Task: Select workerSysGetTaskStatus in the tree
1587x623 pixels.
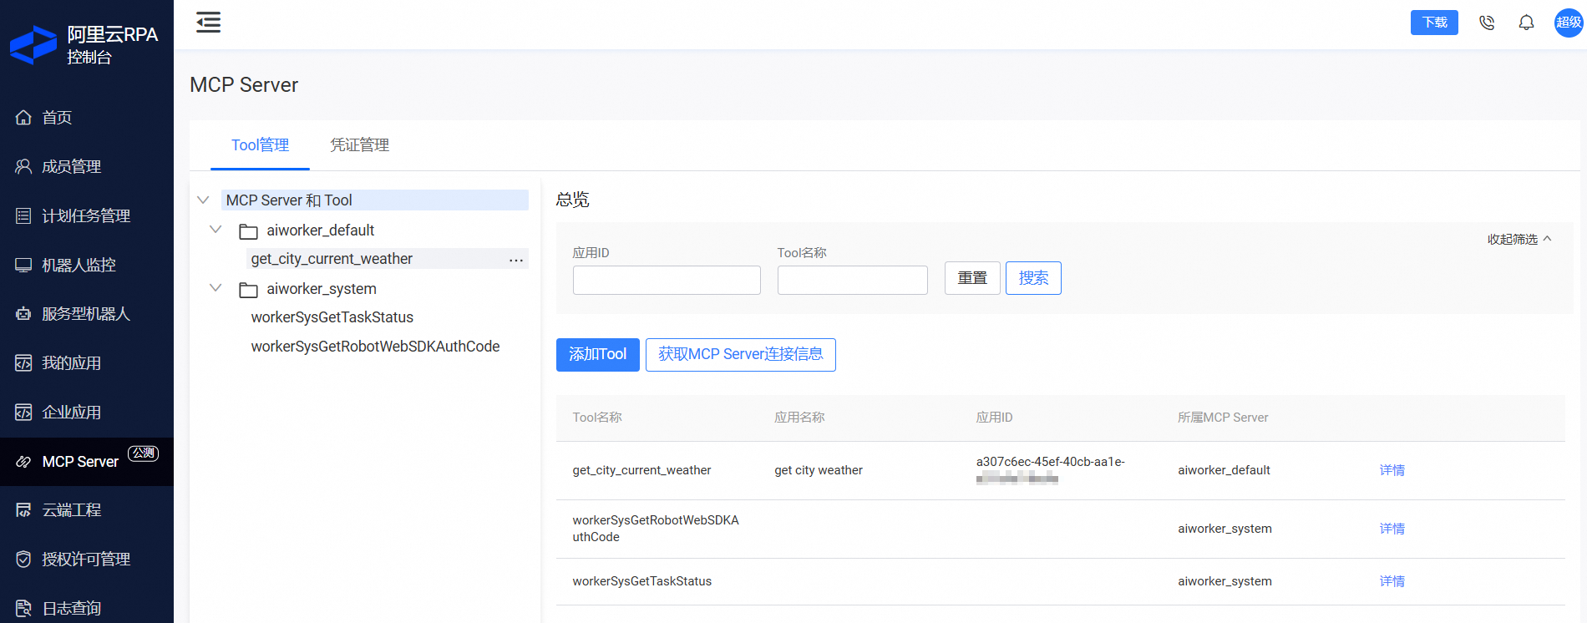Action: point(332,317)
